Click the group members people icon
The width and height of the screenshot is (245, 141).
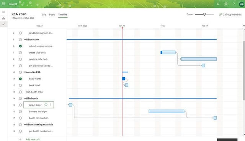pyautogui.click(x=220, y=15)
